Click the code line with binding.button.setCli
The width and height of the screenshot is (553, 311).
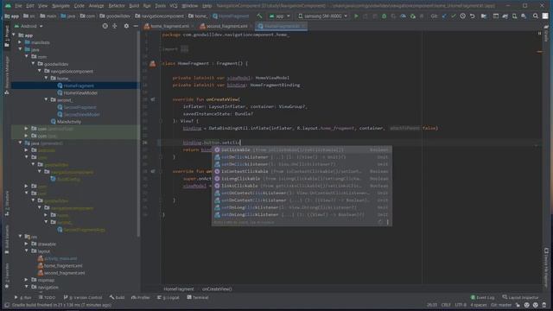[x=212, y=143]
